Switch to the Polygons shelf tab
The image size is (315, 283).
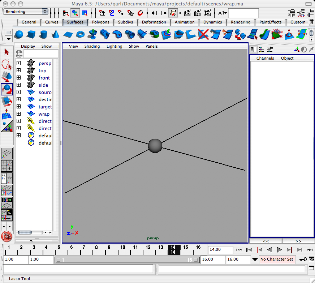coord(101,22)
